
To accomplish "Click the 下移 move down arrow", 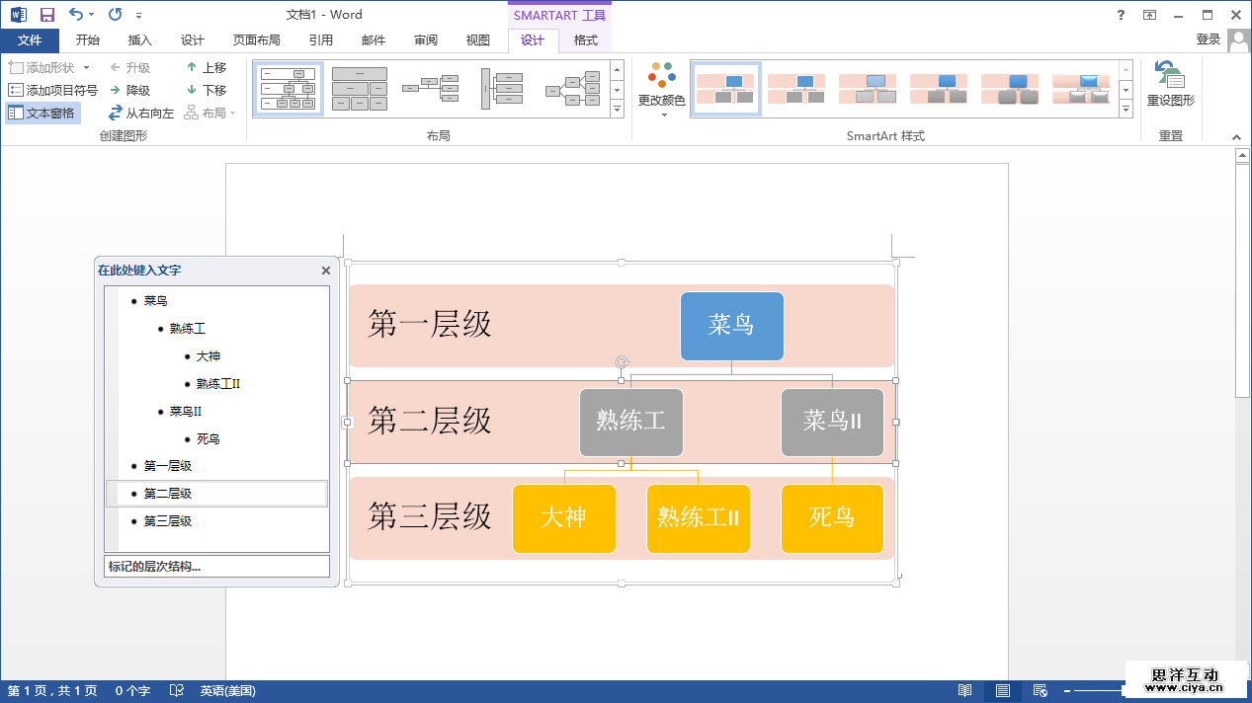I will pyautogui.click(x=192, y=90).
